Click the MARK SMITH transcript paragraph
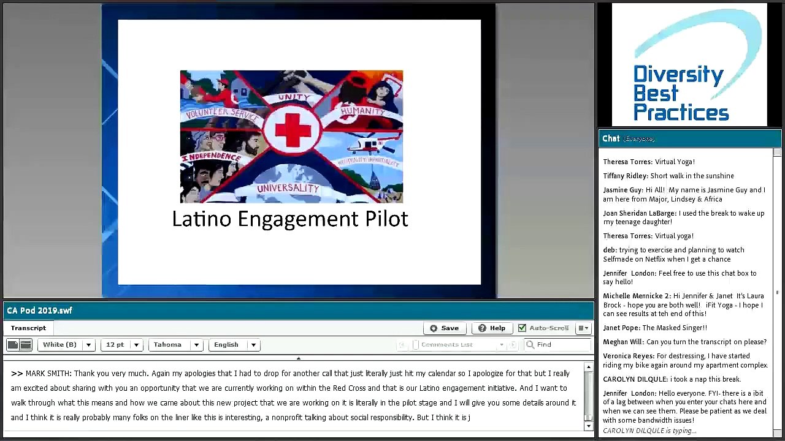The image size is (785, 441). coord(293,395)
